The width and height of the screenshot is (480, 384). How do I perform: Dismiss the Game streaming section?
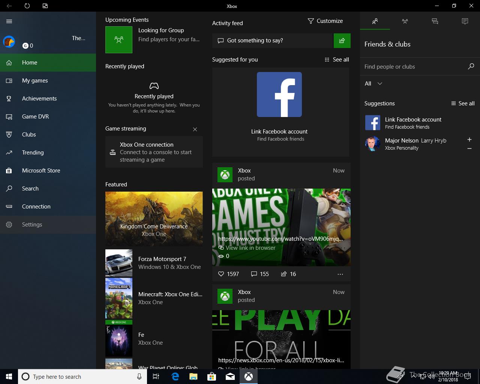[195, 129]
